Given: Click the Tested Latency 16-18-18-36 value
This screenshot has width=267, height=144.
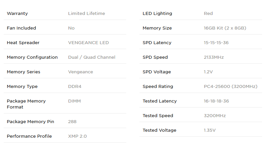Looking at the screenshot, I should [216, 101].
